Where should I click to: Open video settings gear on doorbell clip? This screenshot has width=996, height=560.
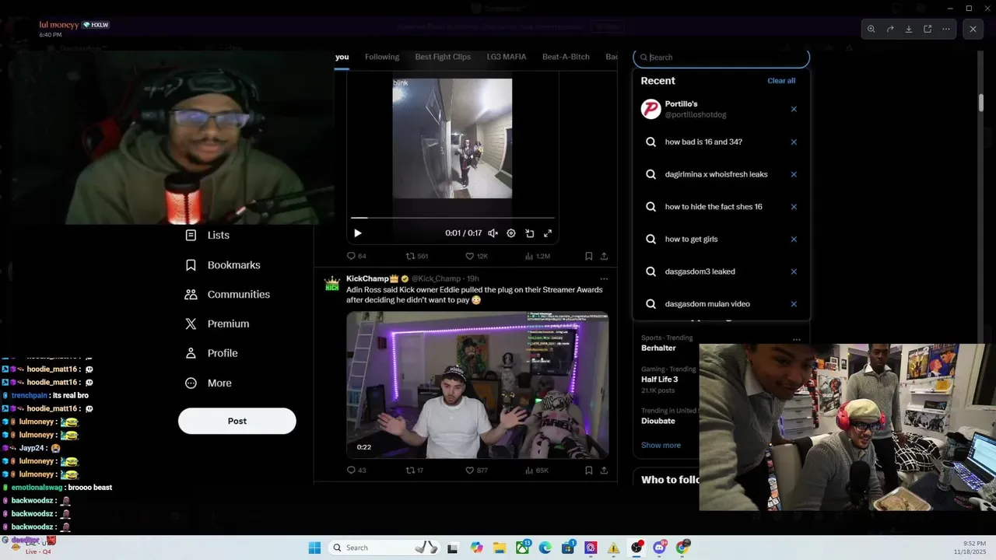(511, 233)
